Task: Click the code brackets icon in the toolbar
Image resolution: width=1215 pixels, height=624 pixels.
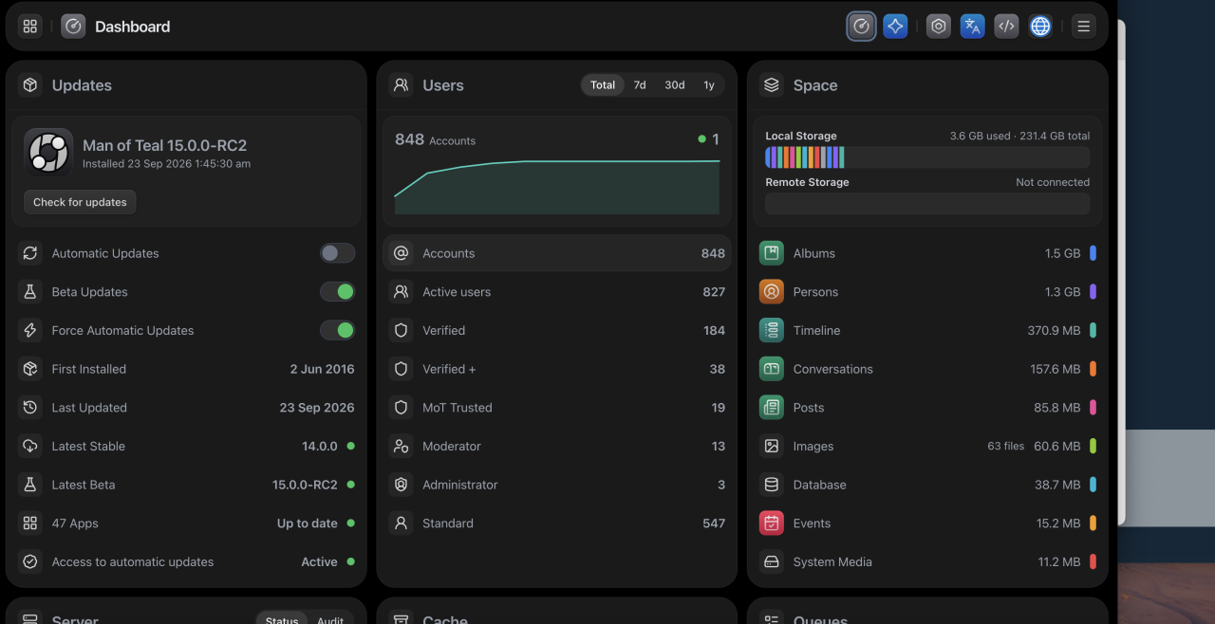Action: tap(1007, 27)
